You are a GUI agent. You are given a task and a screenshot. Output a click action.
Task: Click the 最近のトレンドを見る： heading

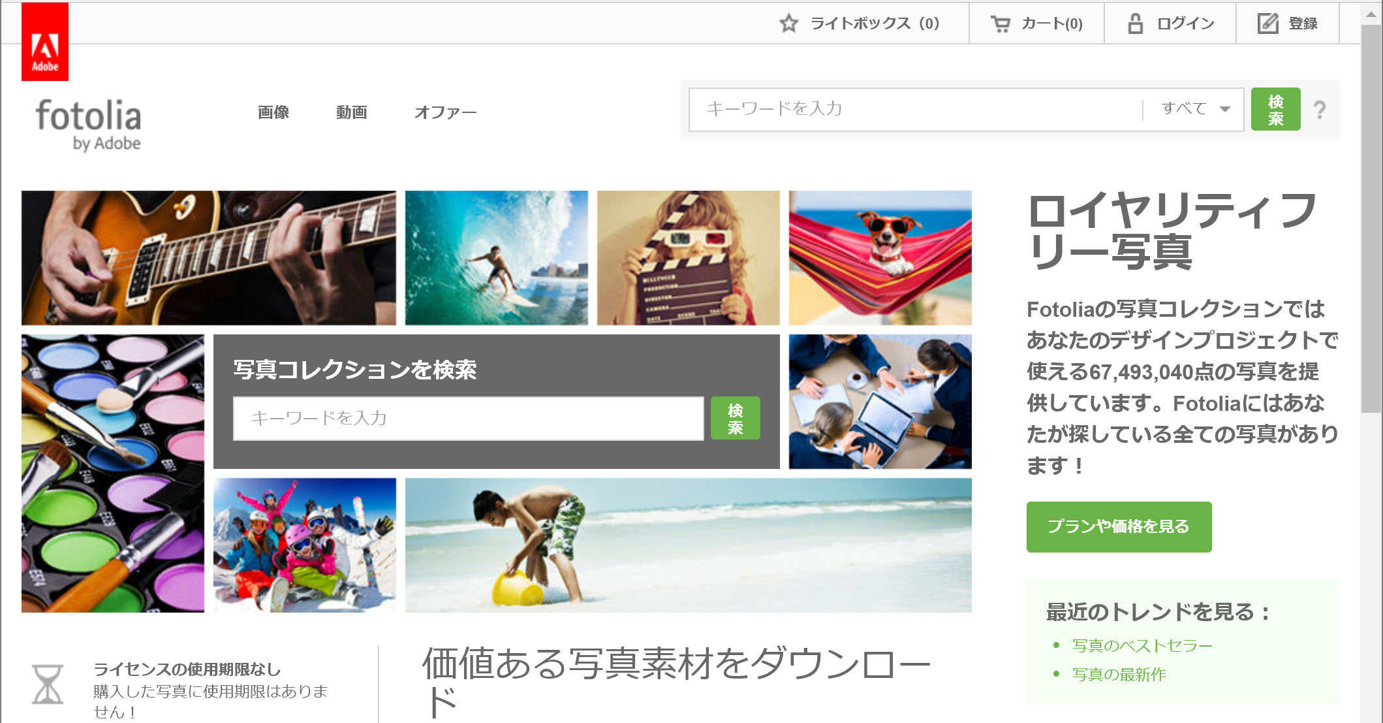(x=1158, y=612)
